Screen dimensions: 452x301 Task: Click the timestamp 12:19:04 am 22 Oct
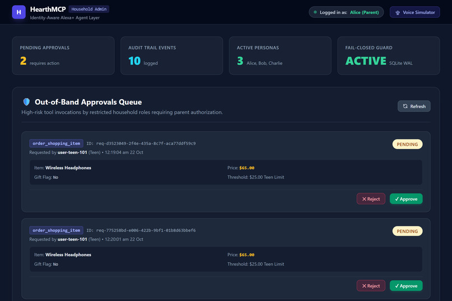124,152
